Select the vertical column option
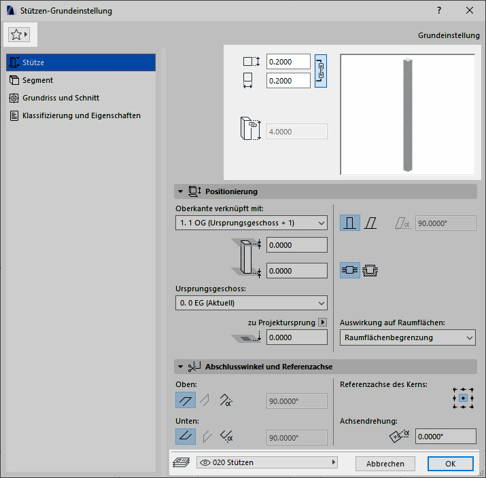Viewport: 486px width, 478px height. coord(350,223)
